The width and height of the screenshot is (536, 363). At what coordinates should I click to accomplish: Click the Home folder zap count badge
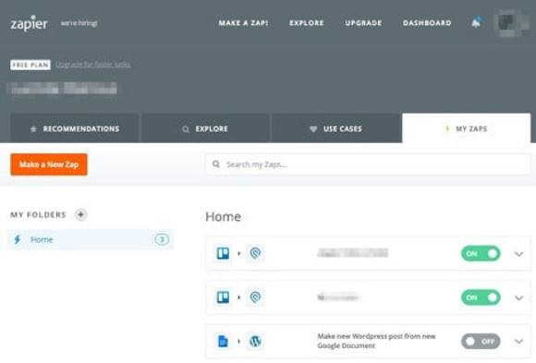click(162, 239)
